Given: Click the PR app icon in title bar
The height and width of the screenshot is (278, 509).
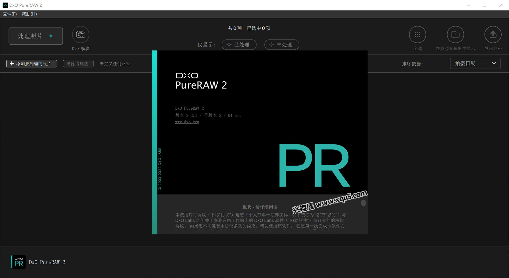Looking at the screenshot, I should click(x=5, y=5).
